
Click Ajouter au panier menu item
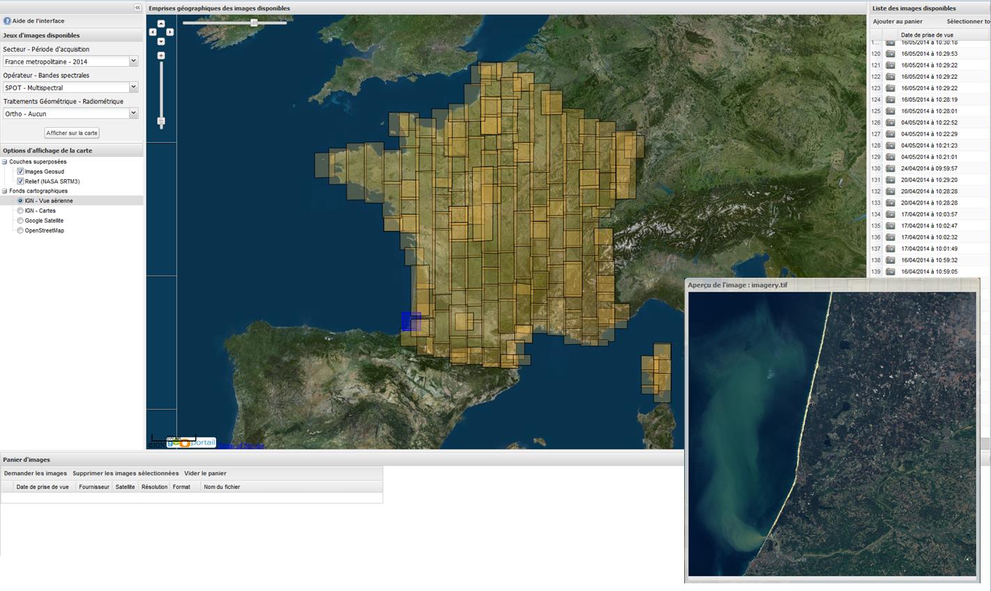click(x=898, y=22)
